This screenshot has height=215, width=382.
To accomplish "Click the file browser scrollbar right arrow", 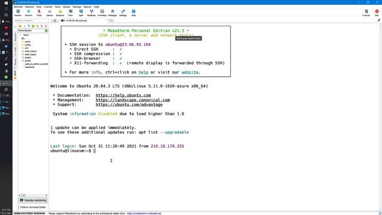I will (47, 195).
